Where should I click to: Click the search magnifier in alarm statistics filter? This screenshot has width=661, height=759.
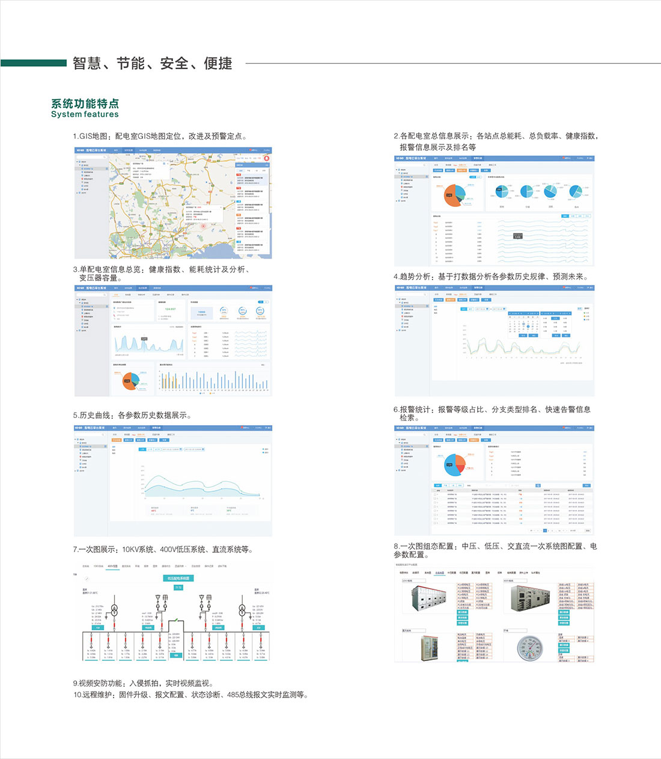(x=538, y=485)
